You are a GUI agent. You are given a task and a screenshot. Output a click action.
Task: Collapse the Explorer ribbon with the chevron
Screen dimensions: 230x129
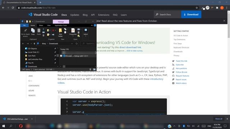92,25
